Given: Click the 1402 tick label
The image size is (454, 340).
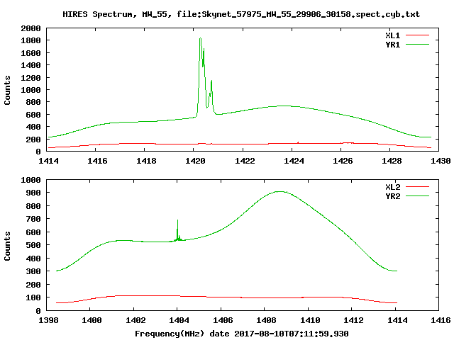Looking at the screenshot, I should point(135,320).
